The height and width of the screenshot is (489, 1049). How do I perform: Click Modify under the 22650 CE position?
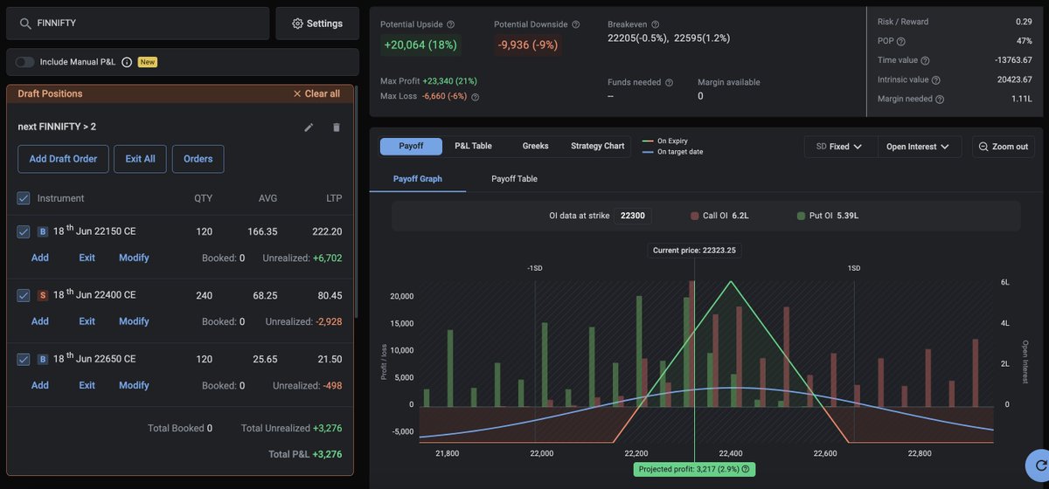(x=134, y=385)
